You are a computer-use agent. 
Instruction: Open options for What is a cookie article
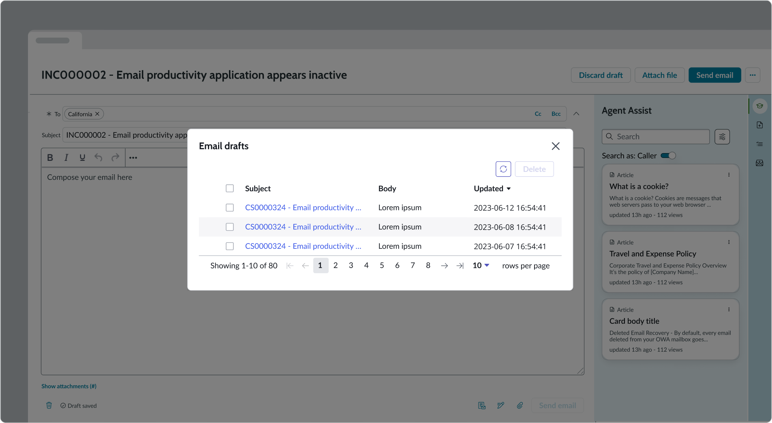729,175
